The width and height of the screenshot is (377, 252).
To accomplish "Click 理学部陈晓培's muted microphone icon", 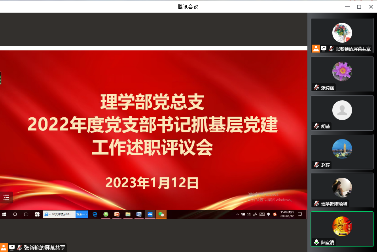I will point(316,203).
